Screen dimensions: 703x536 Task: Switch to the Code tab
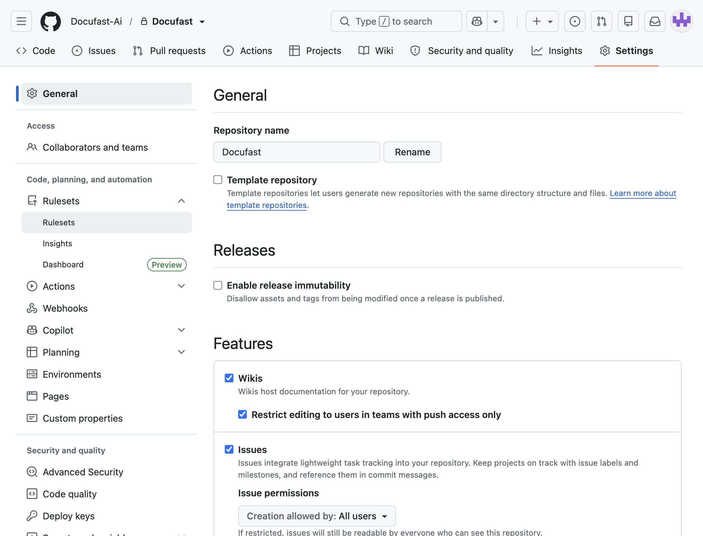(x=36, y=51)
